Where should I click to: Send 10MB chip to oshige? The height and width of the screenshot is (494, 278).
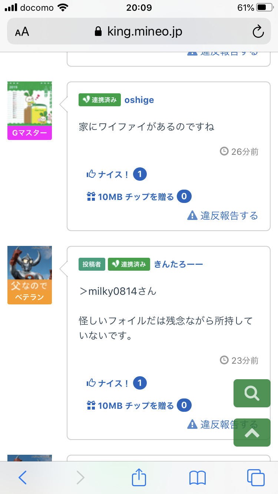[x=130, y=197]
